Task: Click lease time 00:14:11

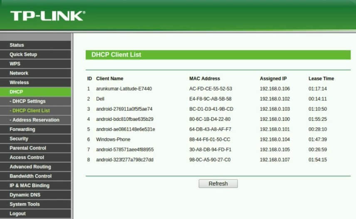Action: (317, 99)
